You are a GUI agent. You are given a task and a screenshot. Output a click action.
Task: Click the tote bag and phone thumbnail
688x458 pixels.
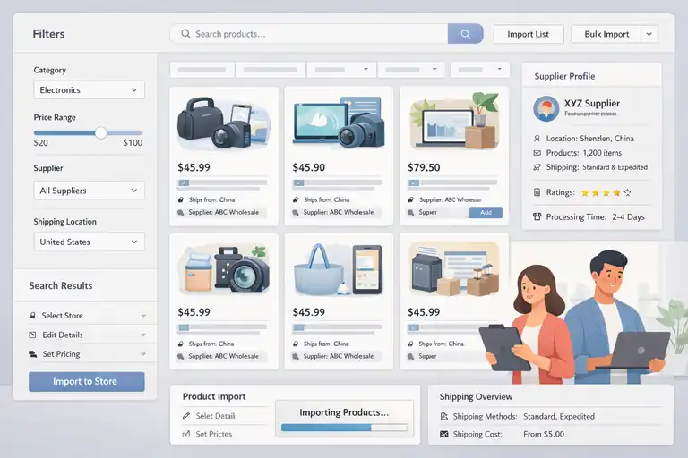coord(339,269)
